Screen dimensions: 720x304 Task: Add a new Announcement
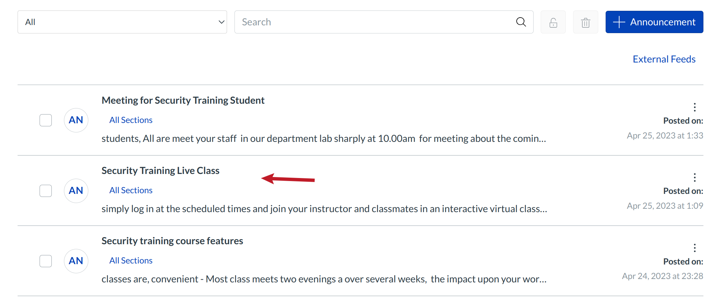pyautogui.click(x=654, y=22)
